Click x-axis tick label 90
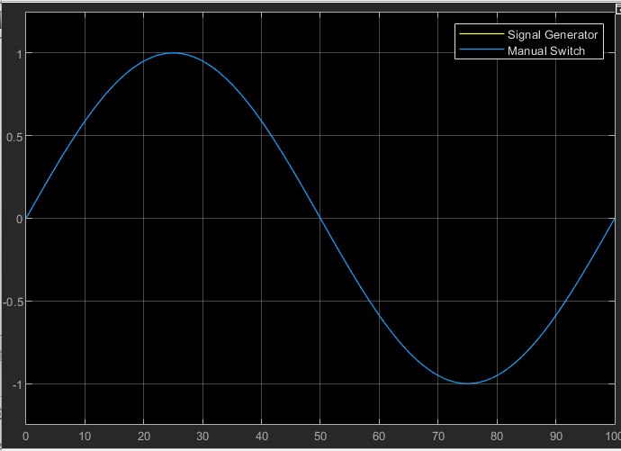The width and height of the screenshot is (621, 451). (556, 437)
